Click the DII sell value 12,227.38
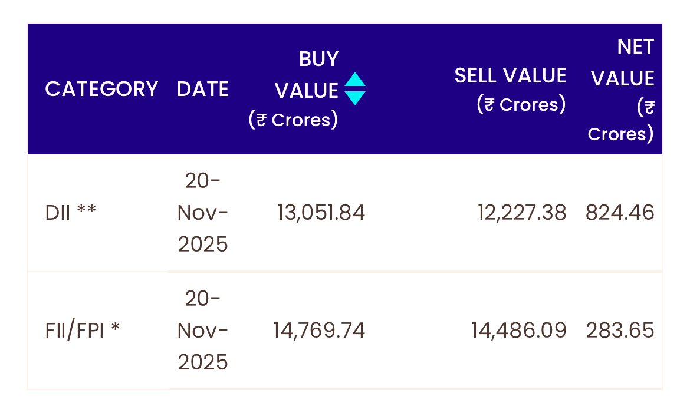 [x=522, y=213]
